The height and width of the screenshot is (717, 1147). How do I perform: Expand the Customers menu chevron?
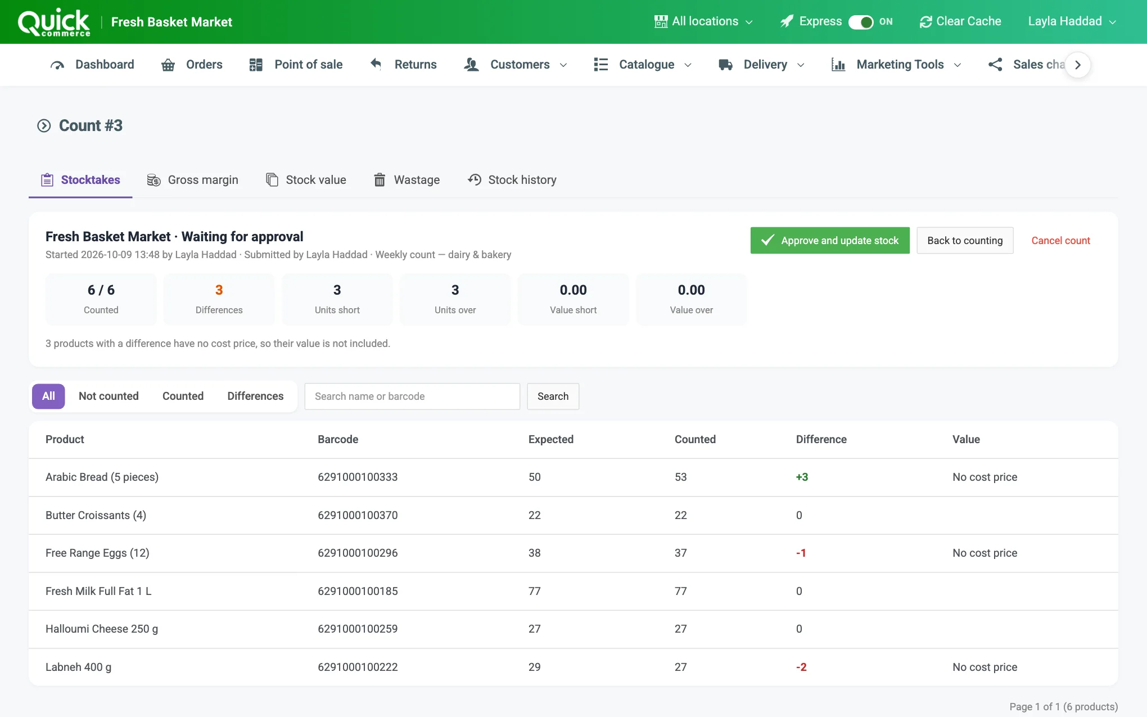point(563,65)
